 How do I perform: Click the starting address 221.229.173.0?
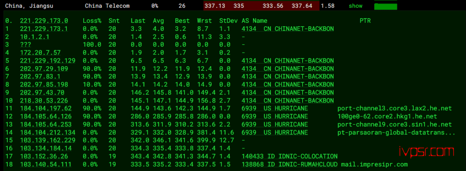pyautogui.click(x=44, y=21)
